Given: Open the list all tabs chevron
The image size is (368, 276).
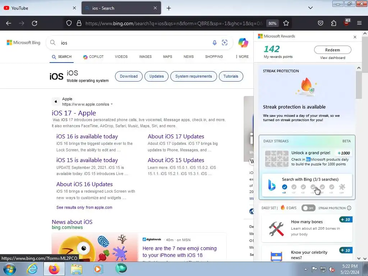Looking at the screenshot, I should (x=310, y=8).
